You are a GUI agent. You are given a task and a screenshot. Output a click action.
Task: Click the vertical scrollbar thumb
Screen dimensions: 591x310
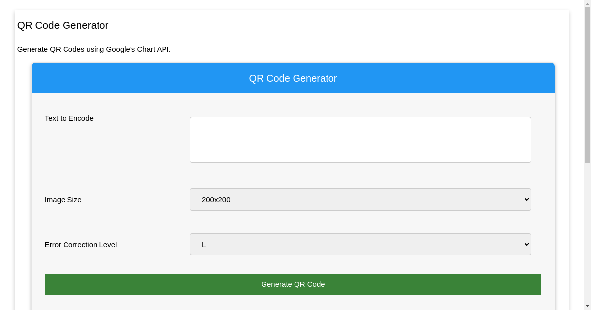tap(587, 84)
